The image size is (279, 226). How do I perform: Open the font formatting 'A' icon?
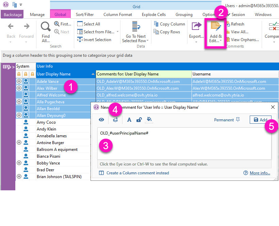(x=129, y=120)
